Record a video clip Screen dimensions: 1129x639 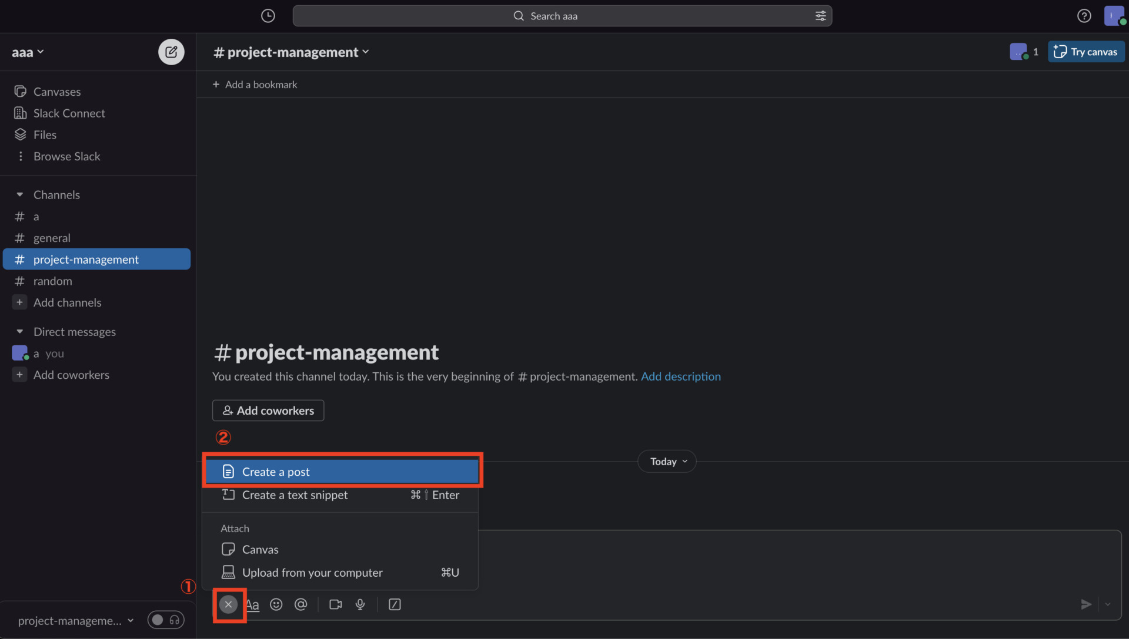335,604
